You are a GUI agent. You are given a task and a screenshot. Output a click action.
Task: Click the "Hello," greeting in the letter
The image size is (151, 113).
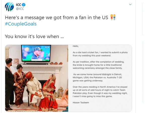pyautogui.click(x=76, y=46)
